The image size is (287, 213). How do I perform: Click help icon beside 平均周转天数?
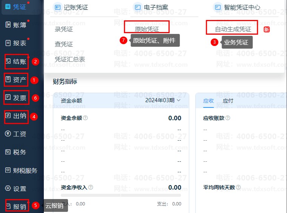pyautogui.click(x=238, y=187)
